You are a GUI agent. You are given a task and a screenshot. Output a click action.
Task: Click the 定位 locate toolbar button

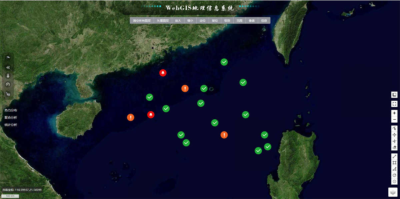point(203,21)
